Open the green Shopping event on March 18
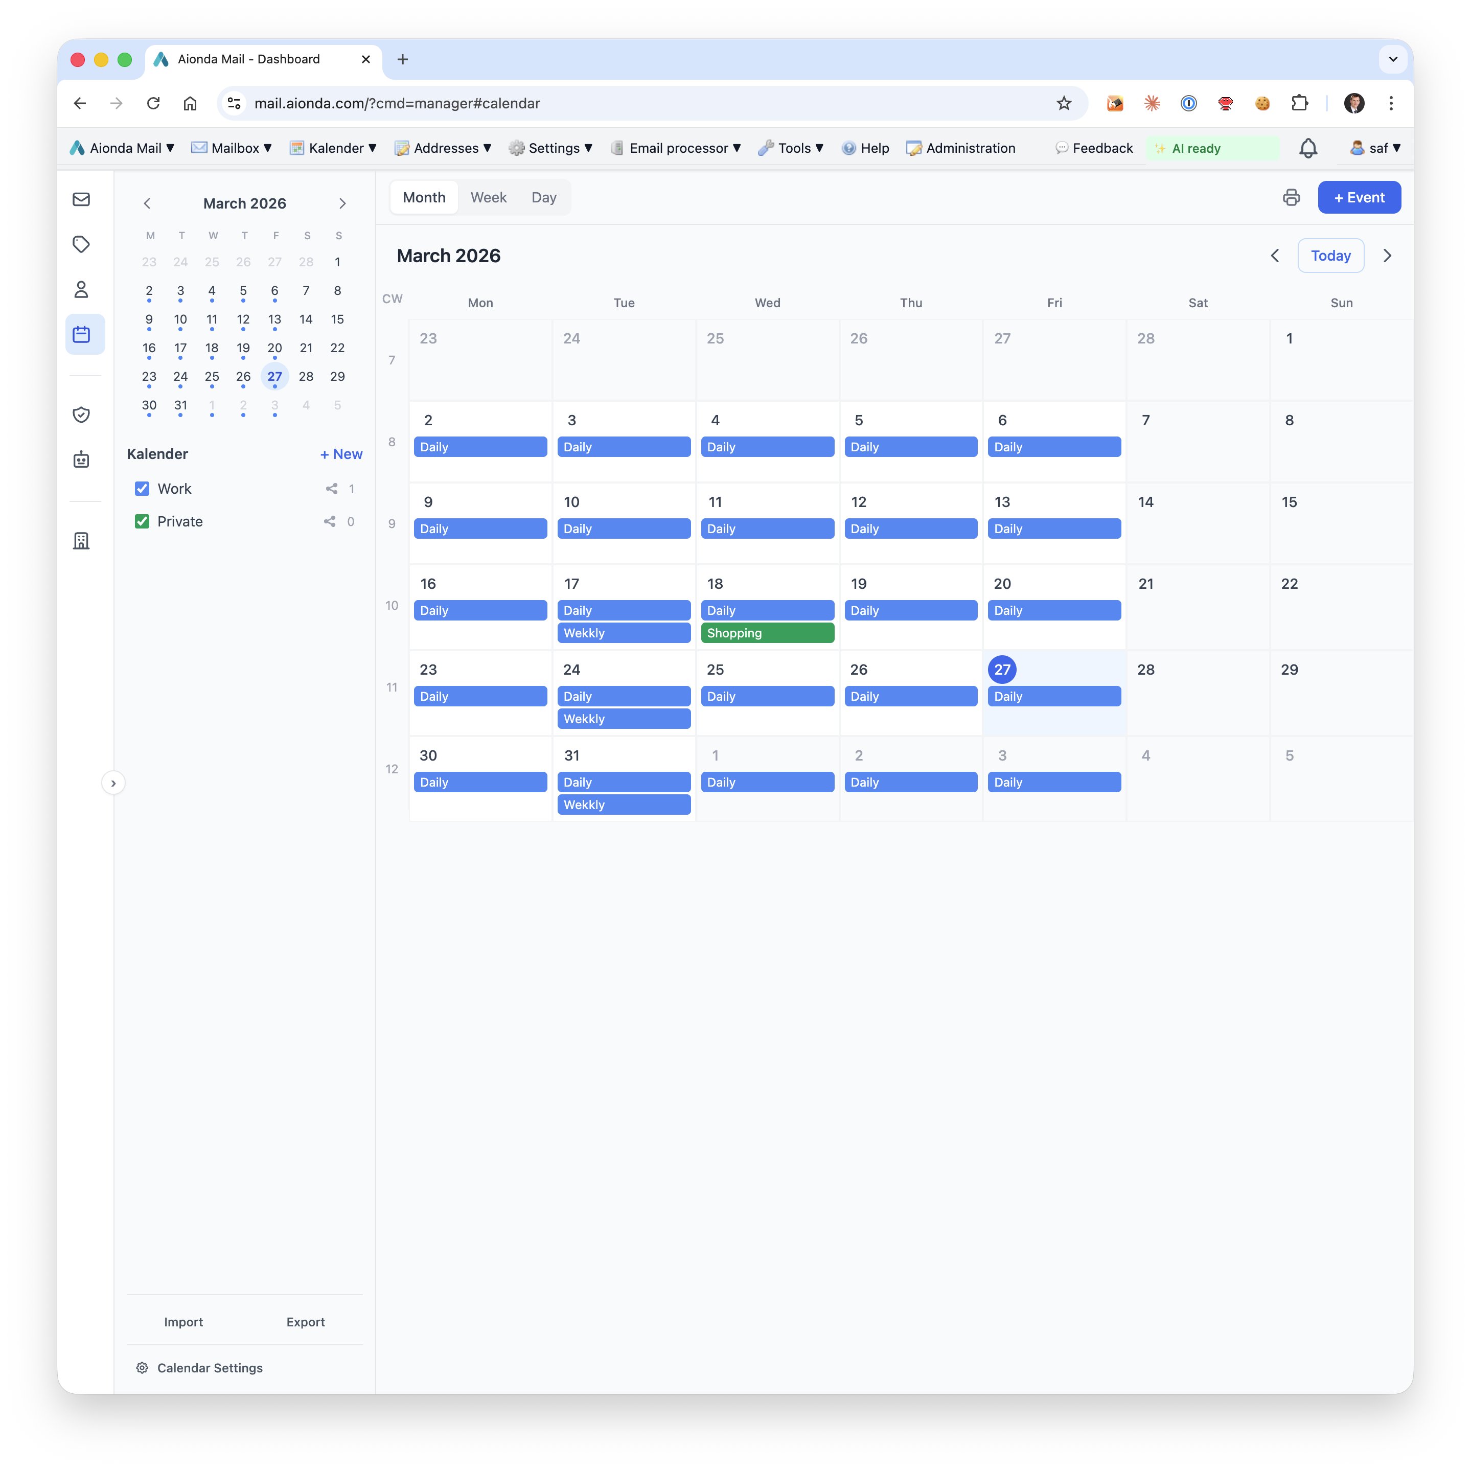This screenshot has height=1470, width=1471. pyautogui.click(x=767, y=633)
